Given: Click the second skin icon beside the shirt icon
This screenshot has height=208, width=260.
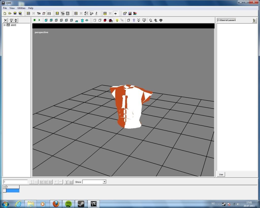Looking at the screenshot, I should pyautogui.click(x=16, y=20).
